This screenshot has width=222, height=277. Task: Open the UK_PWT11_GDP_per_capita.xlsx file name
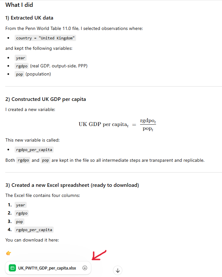[x=47, y=268]
